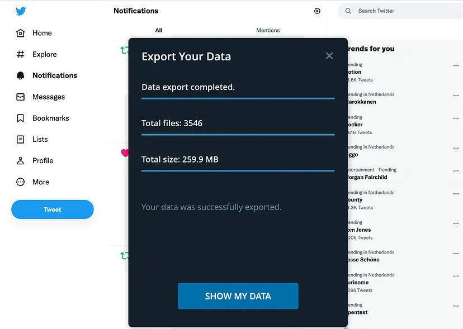Close the Export Your Data dialog

click(x=329, y=56)
